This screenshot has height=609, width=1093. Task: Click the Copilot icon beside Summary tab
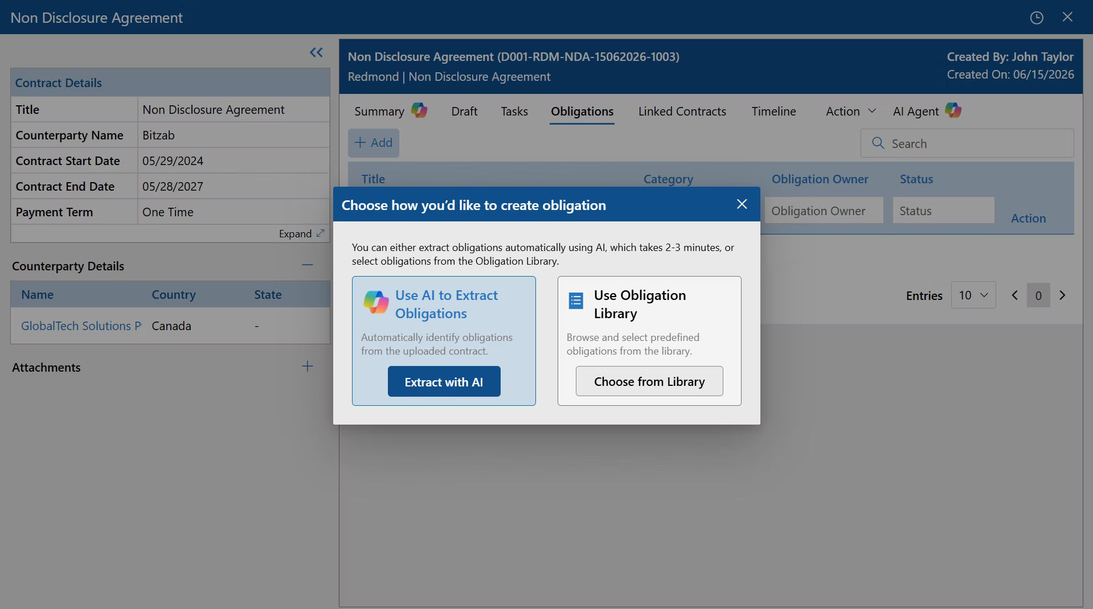click(x=419, y=110)
